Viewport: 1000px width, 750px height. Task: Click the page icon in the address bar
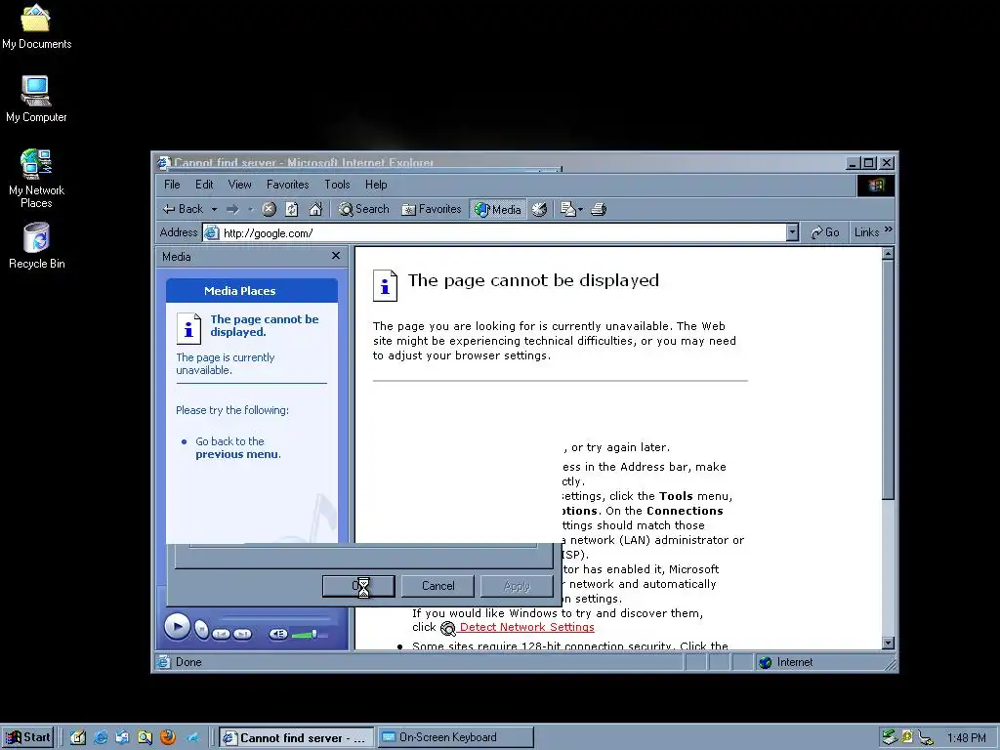click(x=212, y=232)
